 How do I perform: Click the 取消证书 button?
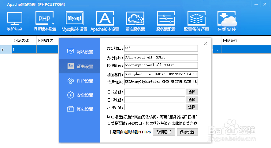coord(164,132)
